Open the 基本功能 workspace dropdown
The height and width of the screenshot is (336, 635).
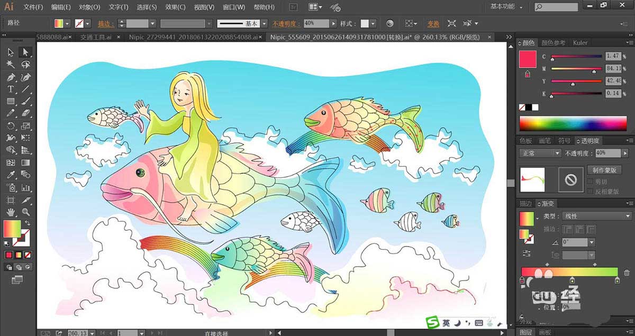506,7
